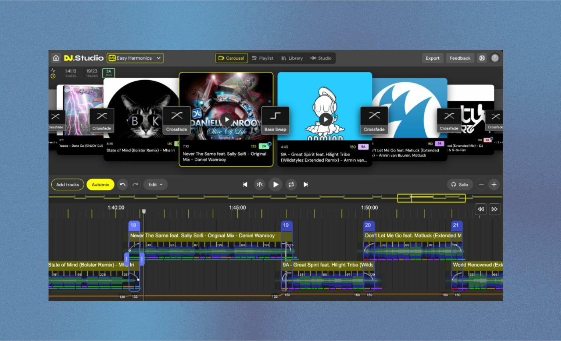Screen dimensions: 561x341
Task: Click the split at playhead icon
Action: pyautogui.click(x=260, y=185)
